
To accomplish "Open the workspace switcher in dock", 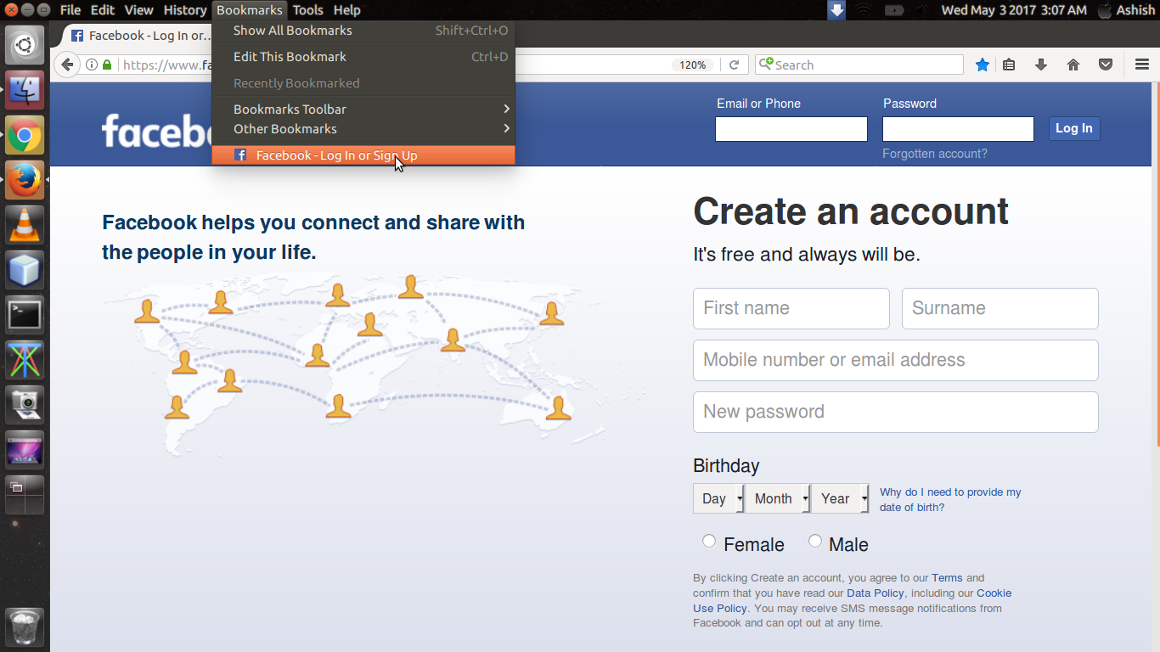I will tap(25, 495).
